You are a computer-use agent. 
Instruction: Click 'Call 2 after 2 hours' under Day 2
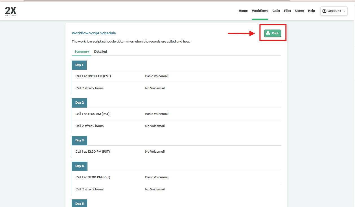(x=89, y=126)
